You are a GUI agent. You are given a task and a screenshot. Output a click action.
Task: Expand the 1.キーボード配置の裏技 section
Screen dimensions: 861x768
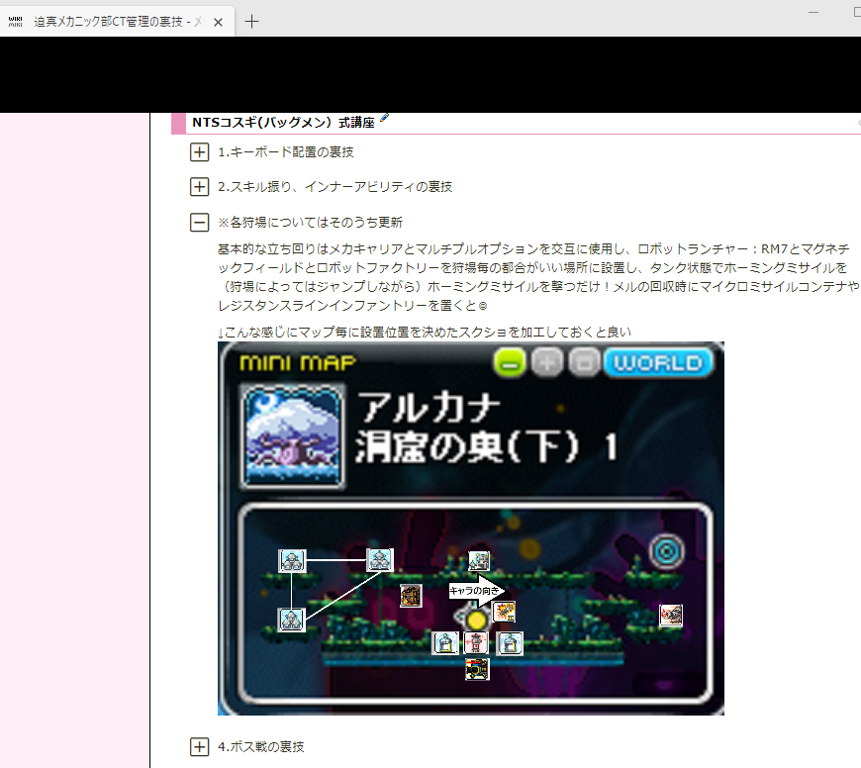coord(199,152)
